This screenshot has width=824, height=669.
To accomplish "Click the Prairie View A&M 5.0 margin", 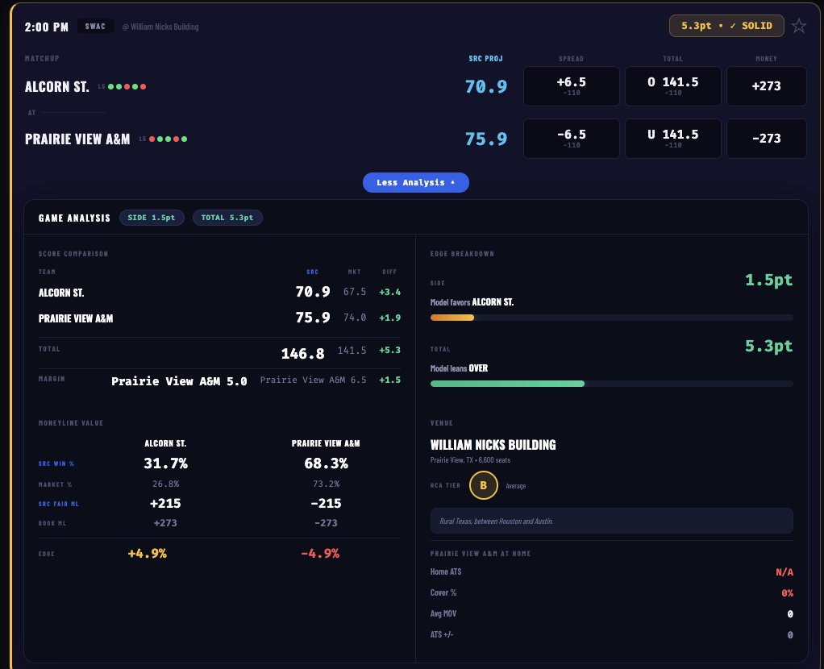I will pyautogui.click(x=179, y=381).
